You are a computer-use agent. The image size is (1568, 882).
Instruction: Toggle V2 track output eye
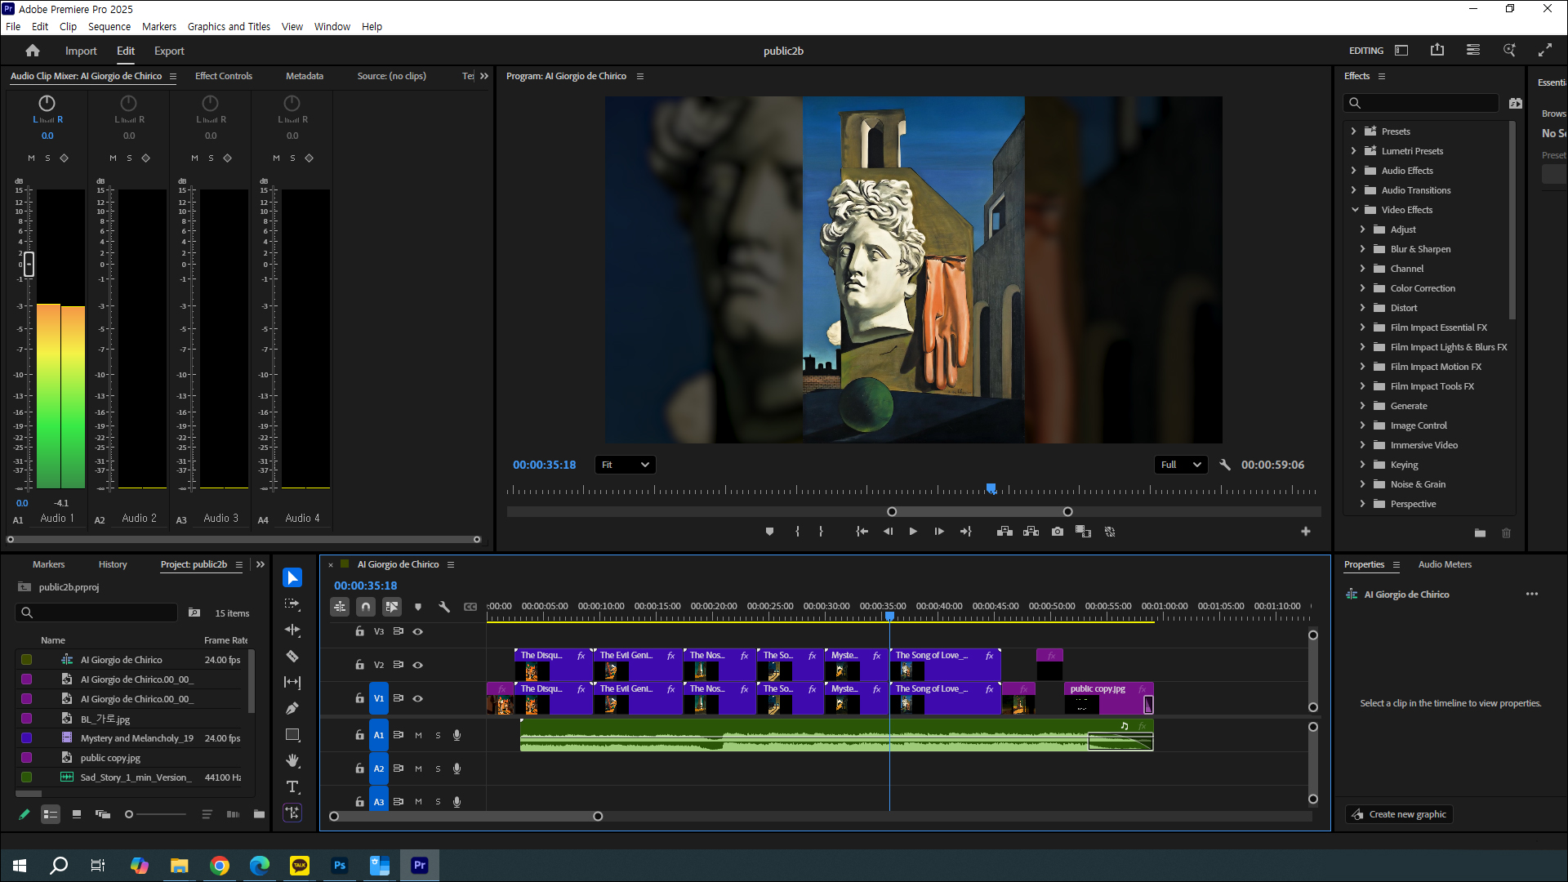point(418,665)
